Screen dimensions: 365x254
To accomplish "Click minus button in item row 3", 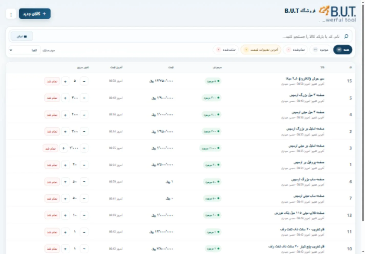I will [x=84, y=148].
